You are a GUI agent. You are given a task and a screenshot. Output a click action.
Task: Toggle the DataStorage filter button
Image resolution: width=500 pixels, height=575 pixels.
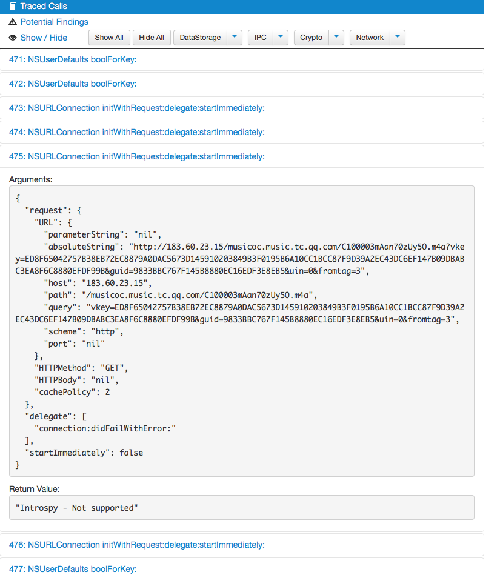(200, 38)
